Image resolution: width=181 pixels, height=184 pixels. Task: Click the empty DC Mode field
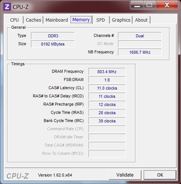[x=140, y=44]
